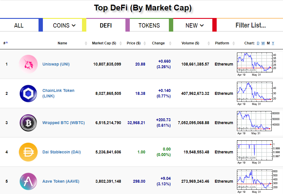283x194 pixels.
Task: Click Dai market cap 5,236,841,606
Action: pos(108,152)
